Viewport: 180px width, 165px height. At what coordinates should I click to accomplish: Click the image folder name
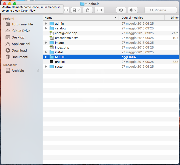(x=59, y=43)
